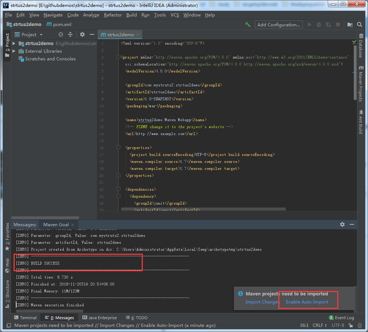Select Scratches and Consoles tree item
Viewport: 368px width, 332px height.
(47, 59)
